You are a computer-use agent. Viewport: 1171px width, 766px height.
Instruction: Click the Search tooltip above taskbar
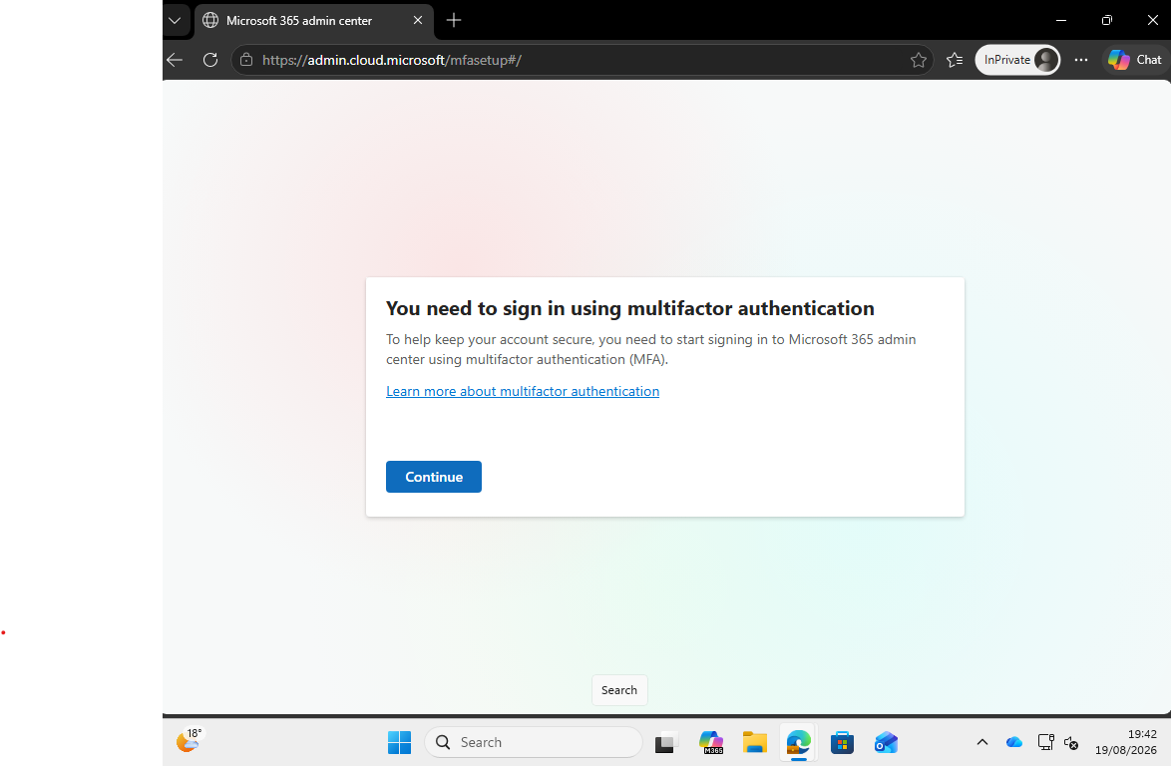point(619,690)
